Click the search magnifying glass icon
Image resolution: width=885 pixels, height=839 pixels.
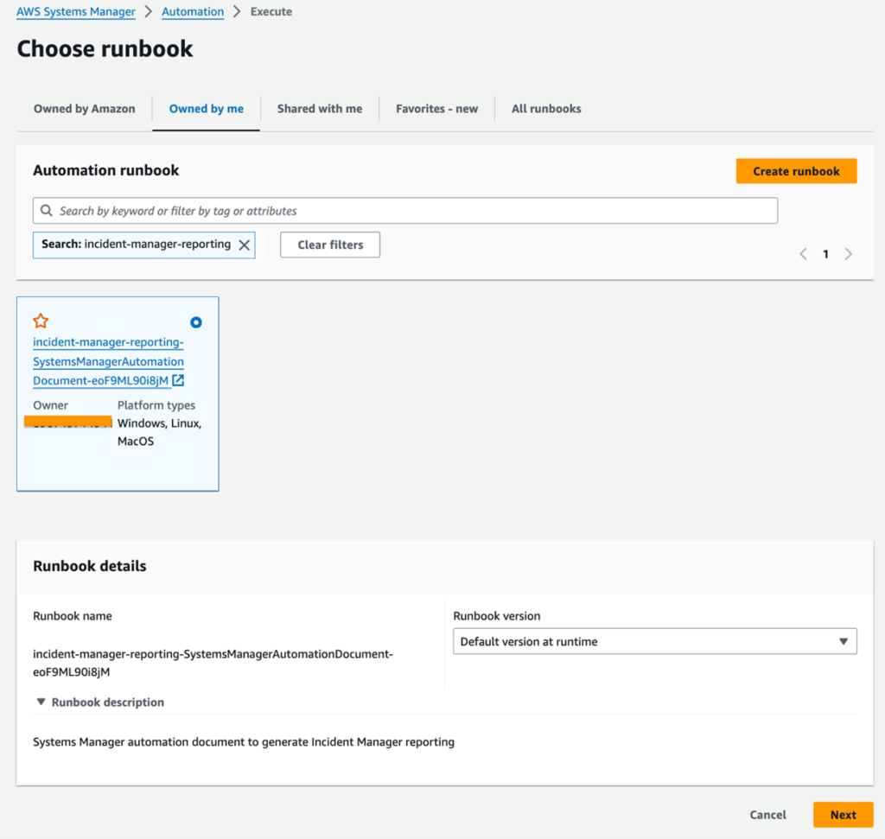click(x=46, y=210)
